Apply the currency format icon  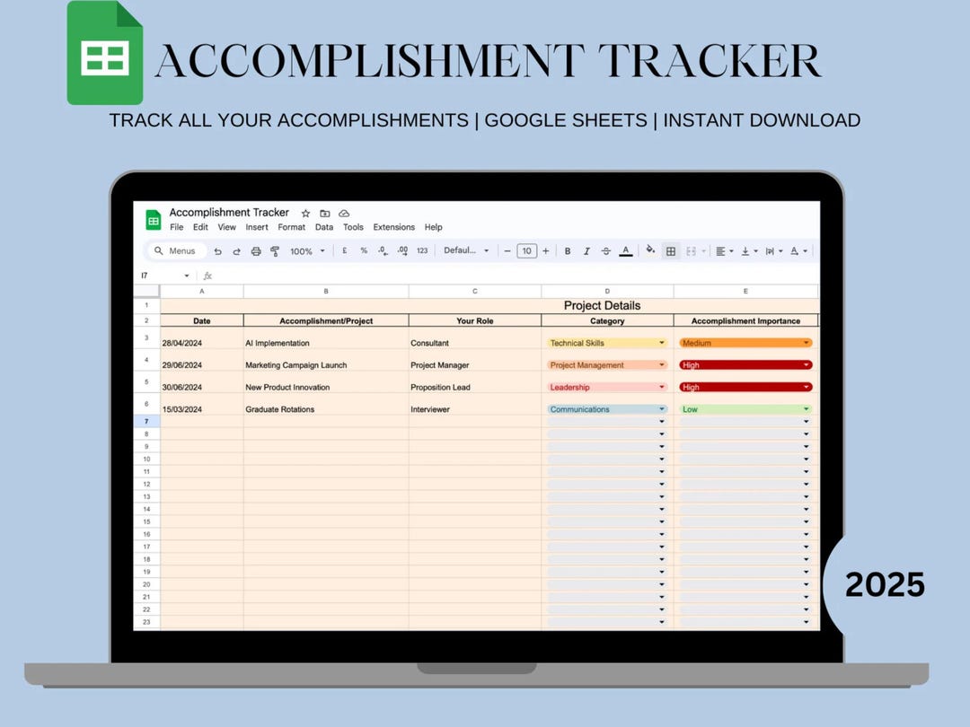[x=345, y=251]
